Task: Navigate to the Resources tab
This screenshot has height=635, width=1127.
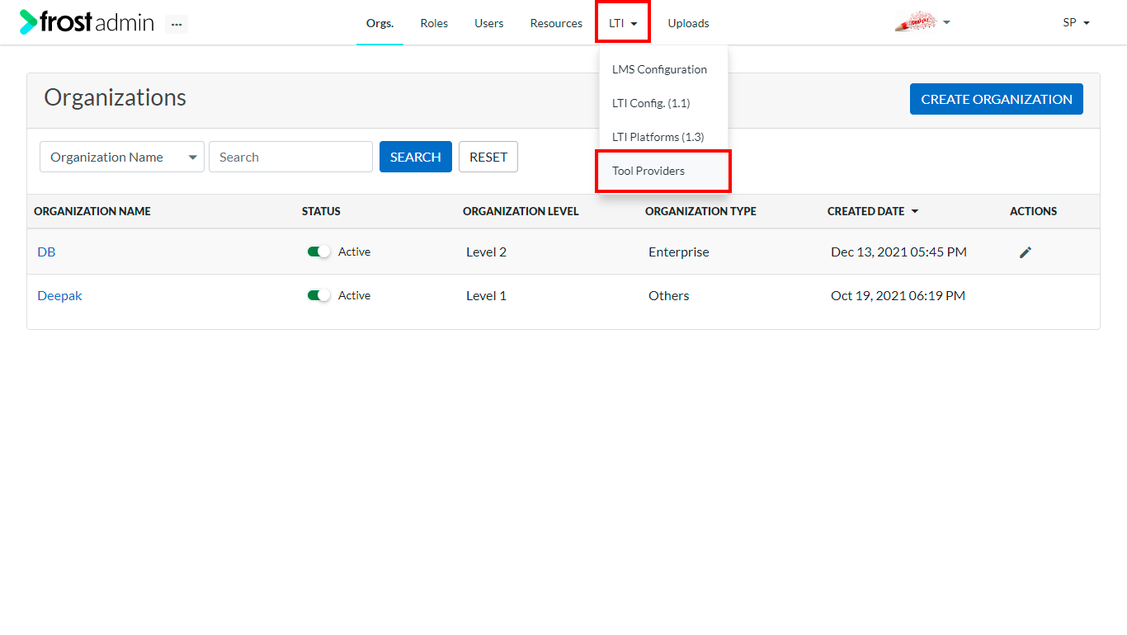Action: [x=556, y=23]
